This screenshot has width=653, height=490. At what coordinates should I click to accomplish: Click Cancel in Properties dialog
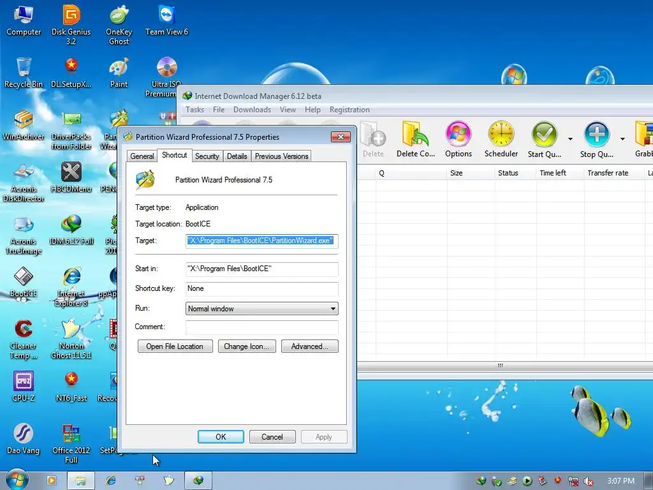pyautogui.click(x=272, y=436)
